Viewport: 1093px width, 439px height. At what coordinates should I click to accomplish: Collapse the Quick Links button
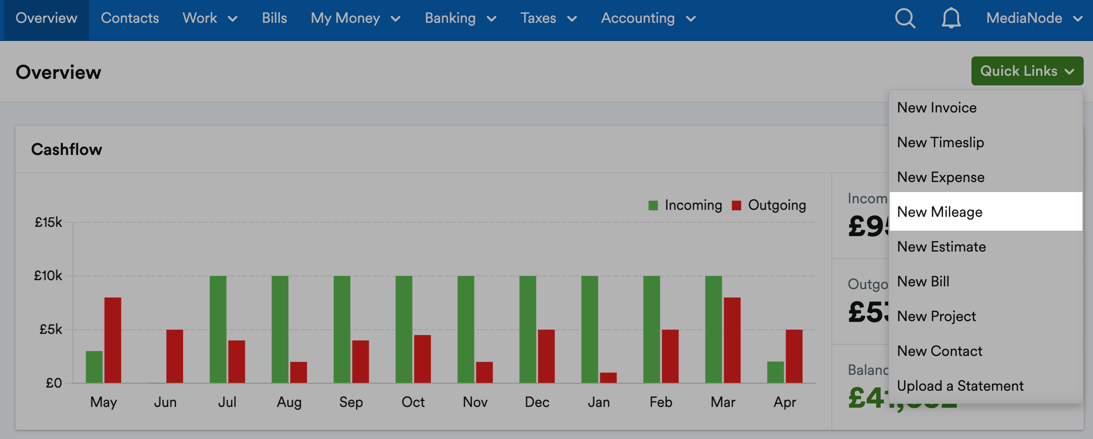coord(1027,71)
